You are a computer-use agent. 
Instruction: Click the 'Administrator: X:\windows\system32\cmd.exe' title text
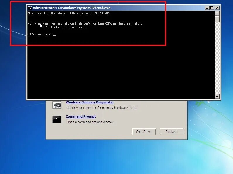pos(71,8)
